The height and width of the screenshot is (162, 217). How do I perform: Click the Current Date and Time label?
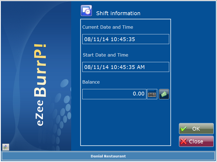108,27
